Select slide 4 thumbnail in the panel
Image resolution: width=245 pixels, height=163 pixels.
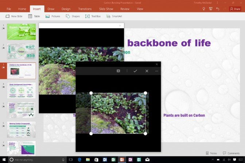pos(22,90)
